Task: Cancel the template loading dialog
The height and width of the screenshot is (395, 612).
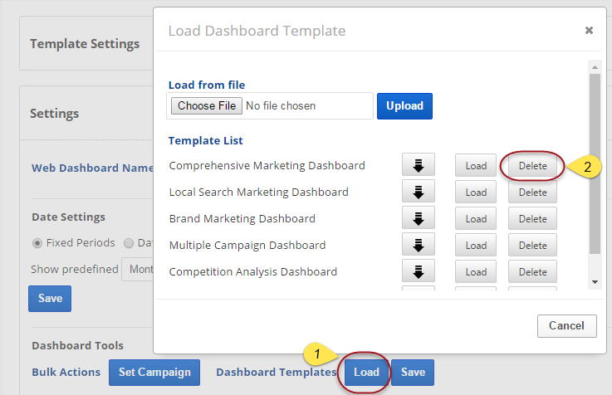Action: (x=566, y=325)
